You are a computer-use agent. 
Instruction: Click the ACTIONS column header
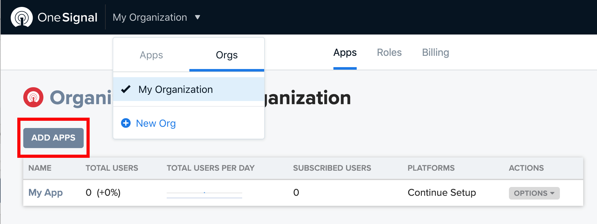coord(527,168)
